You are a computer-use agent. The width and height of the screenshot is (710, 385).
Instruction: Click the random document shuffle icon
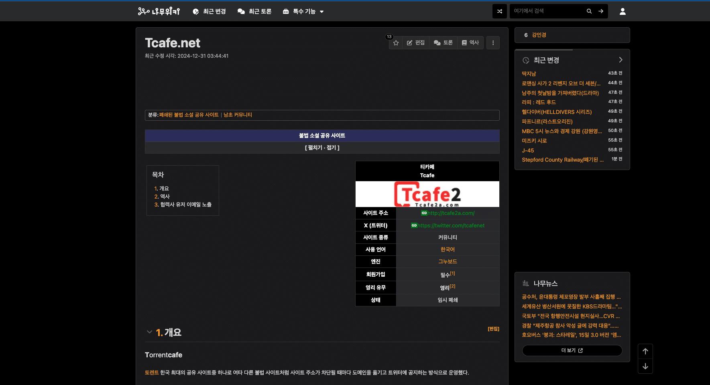[x=499, y=11]
